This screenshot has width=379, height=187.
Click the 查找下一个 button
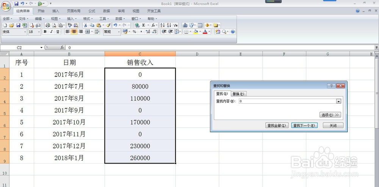coord(304,125)
